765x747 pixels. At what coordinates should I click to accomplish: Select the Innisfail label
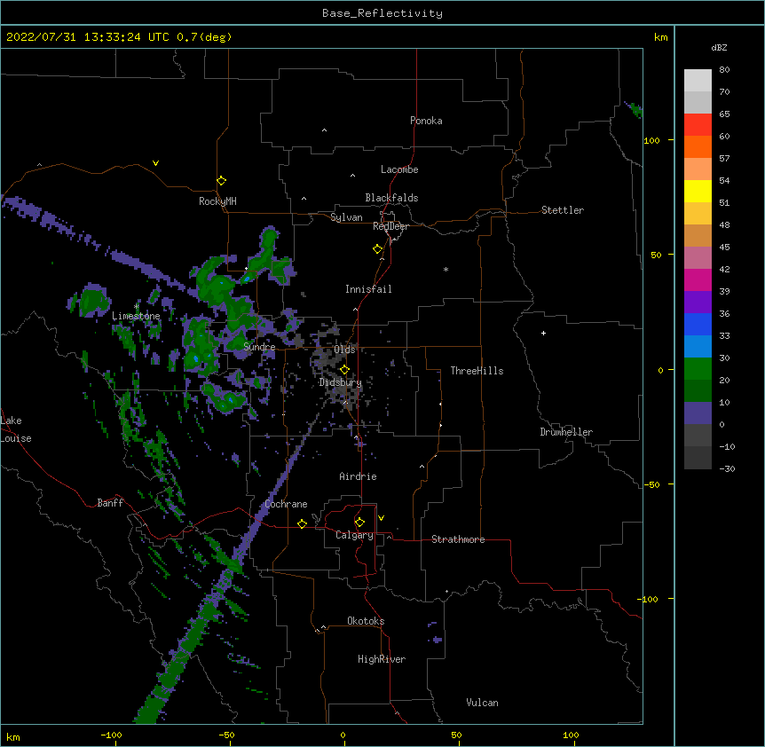point(368,289)
